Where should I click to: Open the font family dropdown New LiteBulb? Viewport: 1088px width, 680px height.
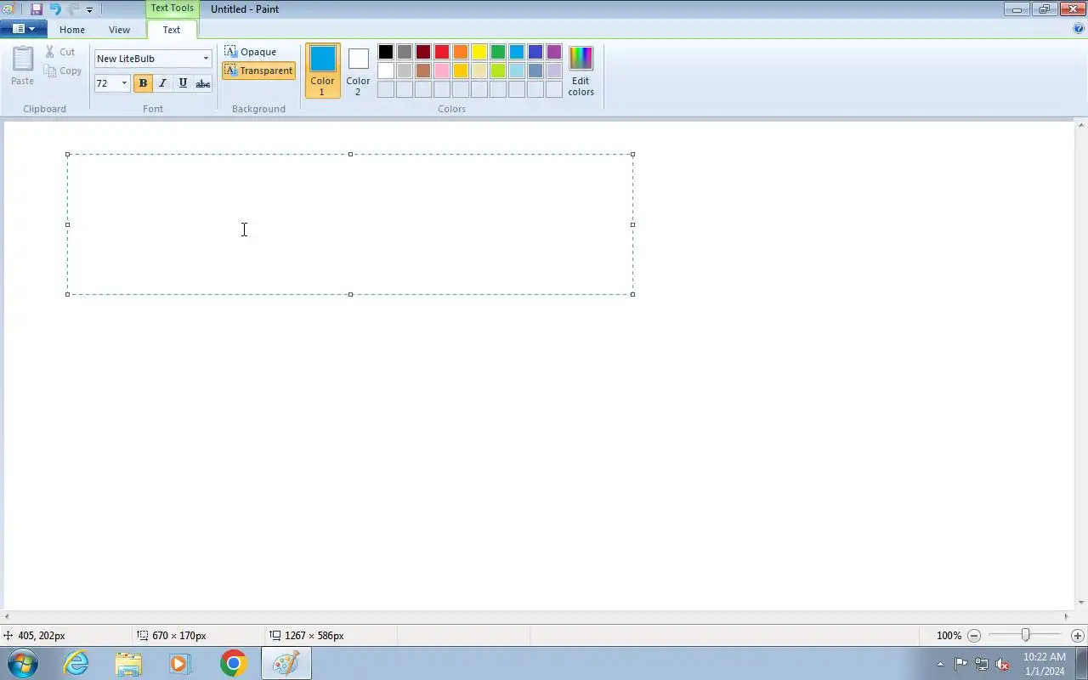point(206,59)
